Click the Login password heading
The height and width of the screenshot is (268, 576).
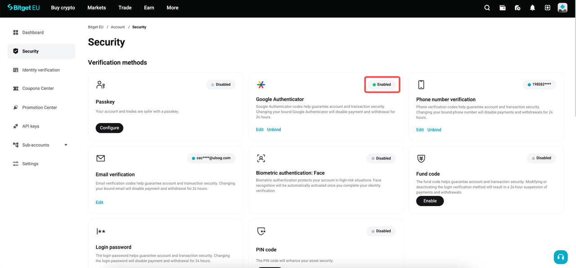pos(113,247)
